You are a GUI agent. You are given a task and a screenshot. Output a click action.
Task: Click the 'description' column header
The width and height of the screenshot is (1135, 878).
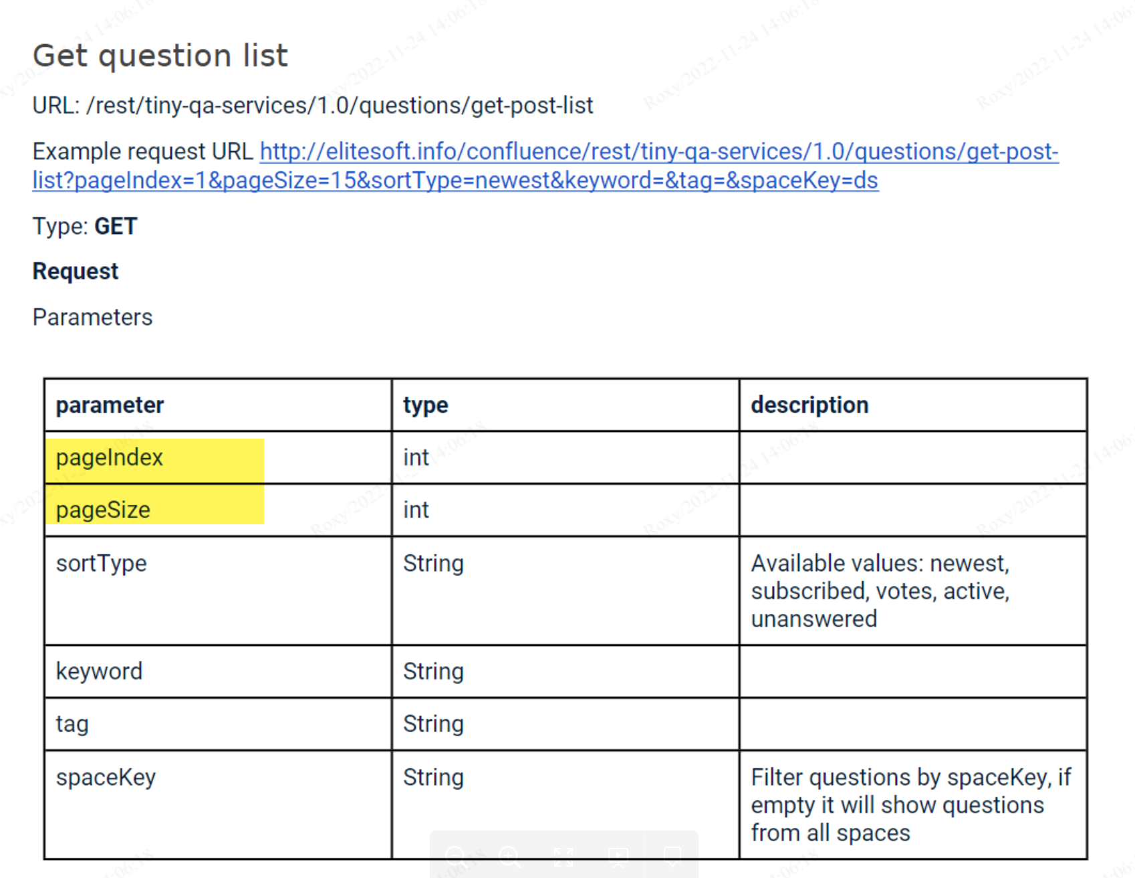(x=809, y=405)
